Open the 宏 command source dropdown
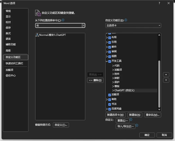The height and width of the screenshot is (141, 175). pyautogui.click(x=83, y=25)
